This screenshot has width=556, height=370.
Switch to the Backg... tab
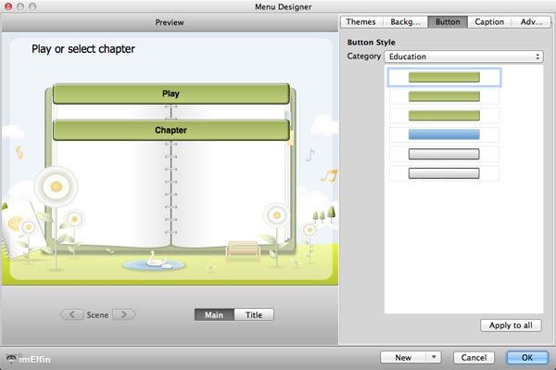(x=405, y=22)
